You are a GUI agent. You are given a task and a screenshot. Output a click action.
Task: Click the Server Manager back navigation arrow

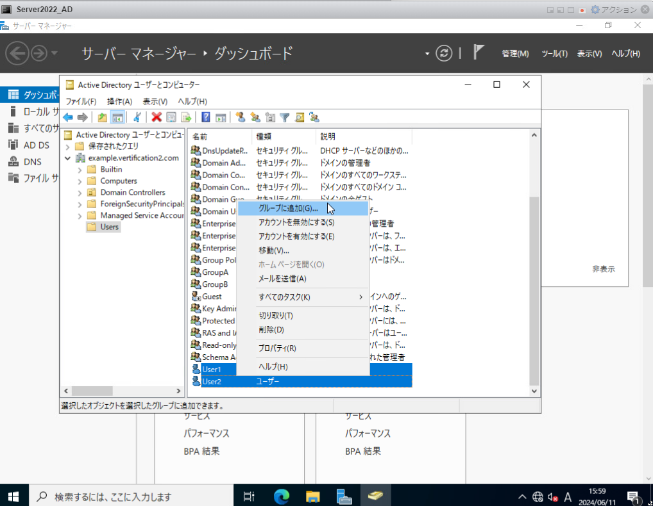tap(17, 53)
